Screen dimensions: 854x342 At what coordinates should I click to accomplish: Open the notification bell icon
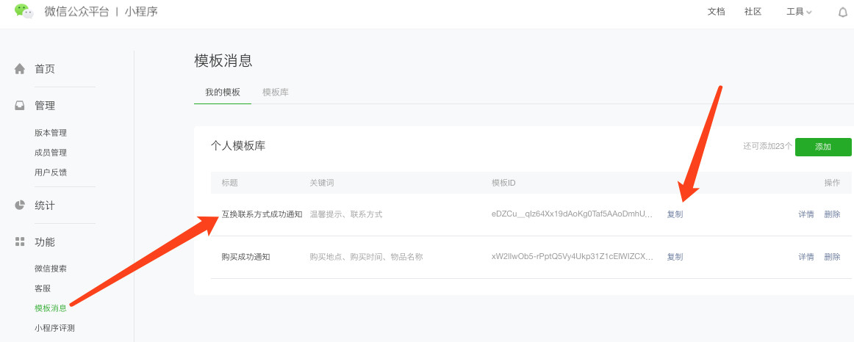point(842,12)
